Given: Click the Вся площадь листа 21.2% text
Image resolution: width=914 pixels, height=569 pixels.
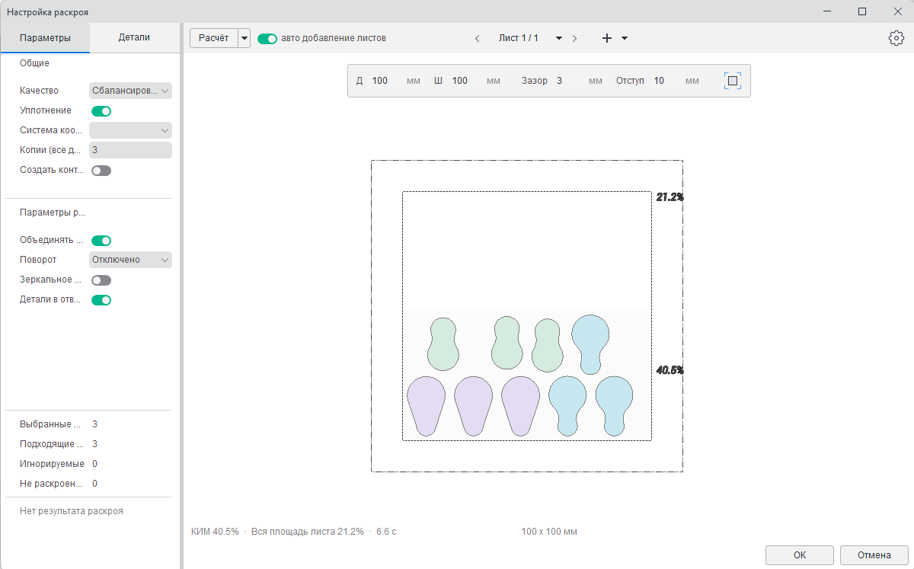Looking at the screenshot, I should click(x=307, y=532).
